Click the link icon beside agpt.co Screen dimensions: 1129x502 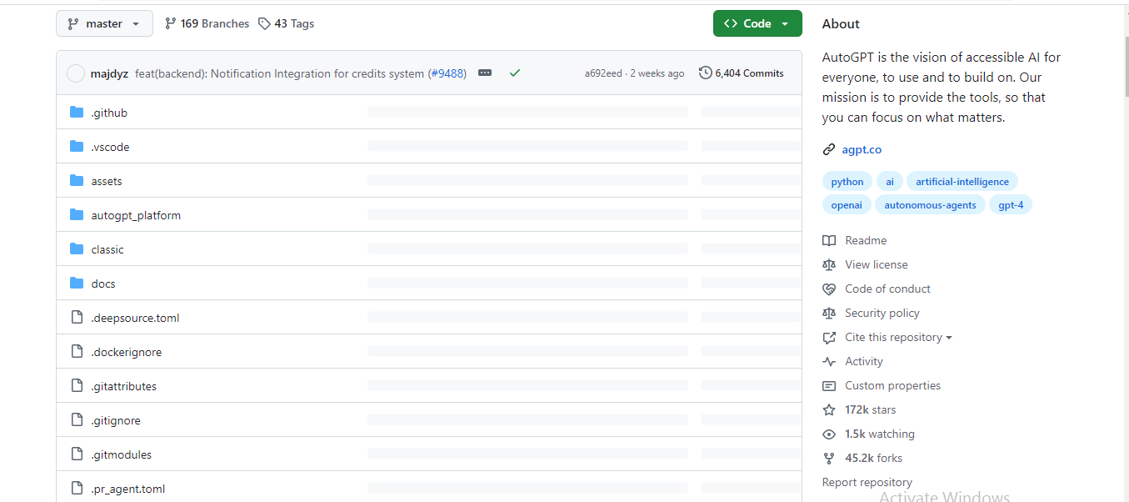pyautogui.click(x=829, y=150)
